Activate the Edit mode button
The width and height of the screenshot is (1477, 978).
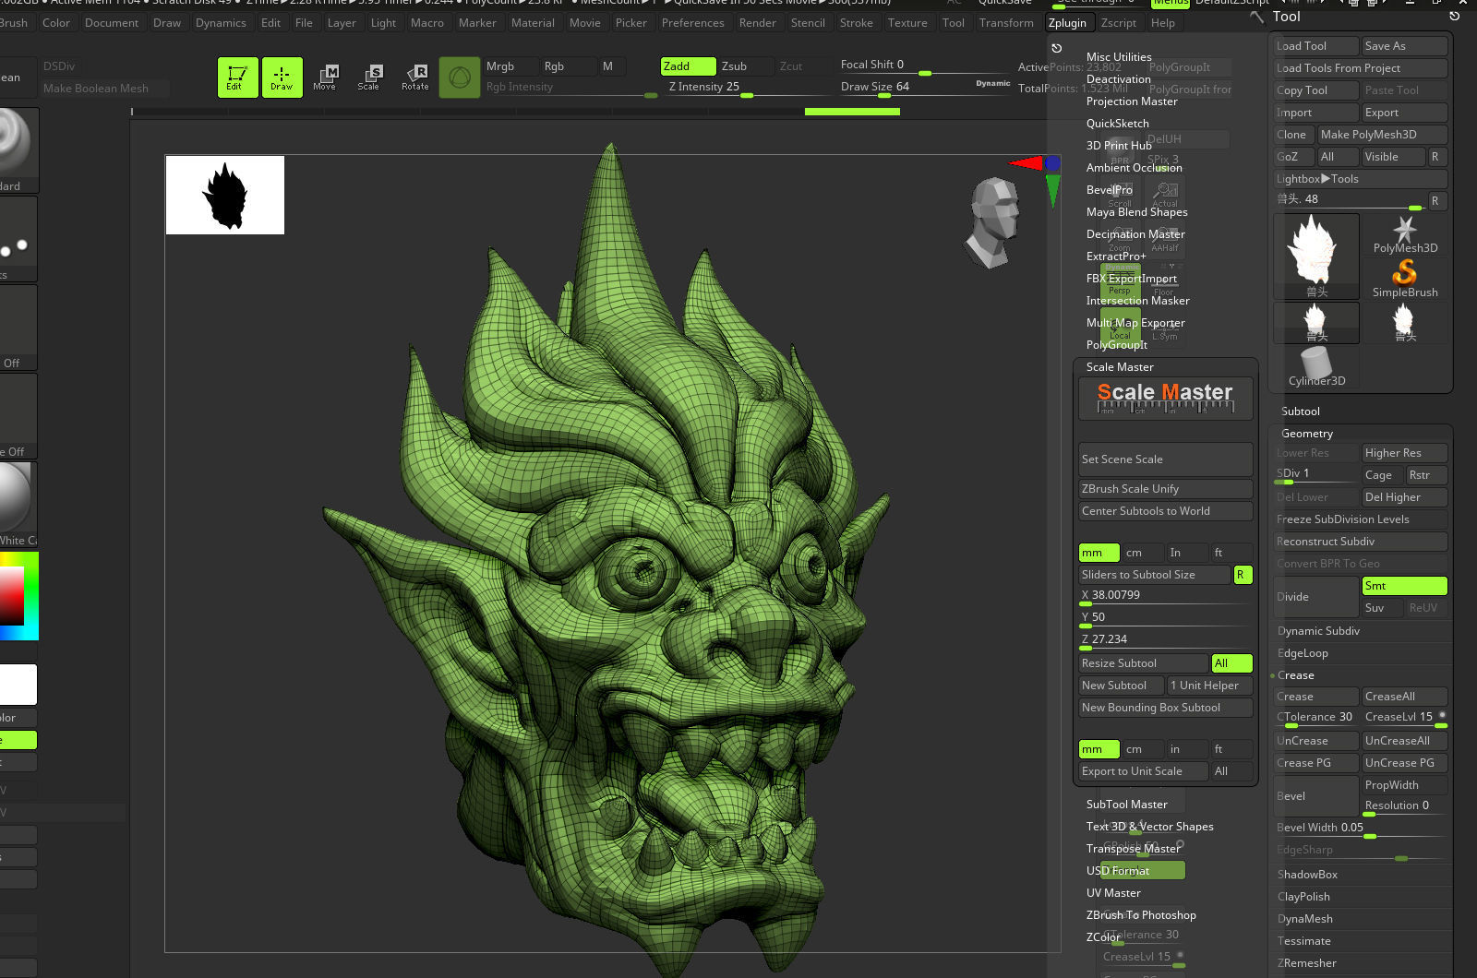(237, 78)
